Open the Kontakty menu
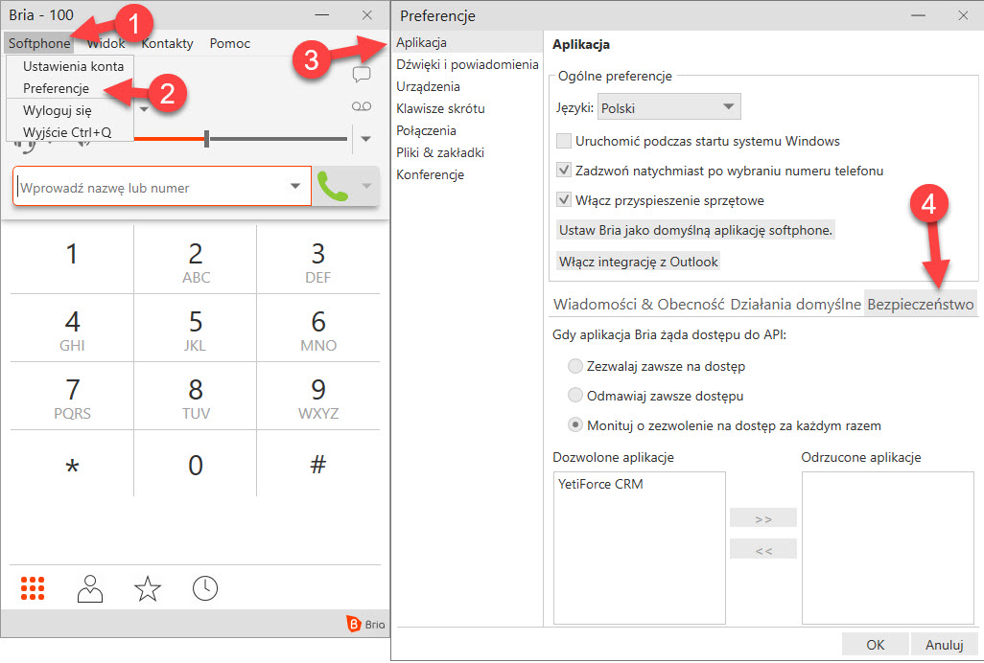This screenshot has height=663, width=984. (167, 43)
